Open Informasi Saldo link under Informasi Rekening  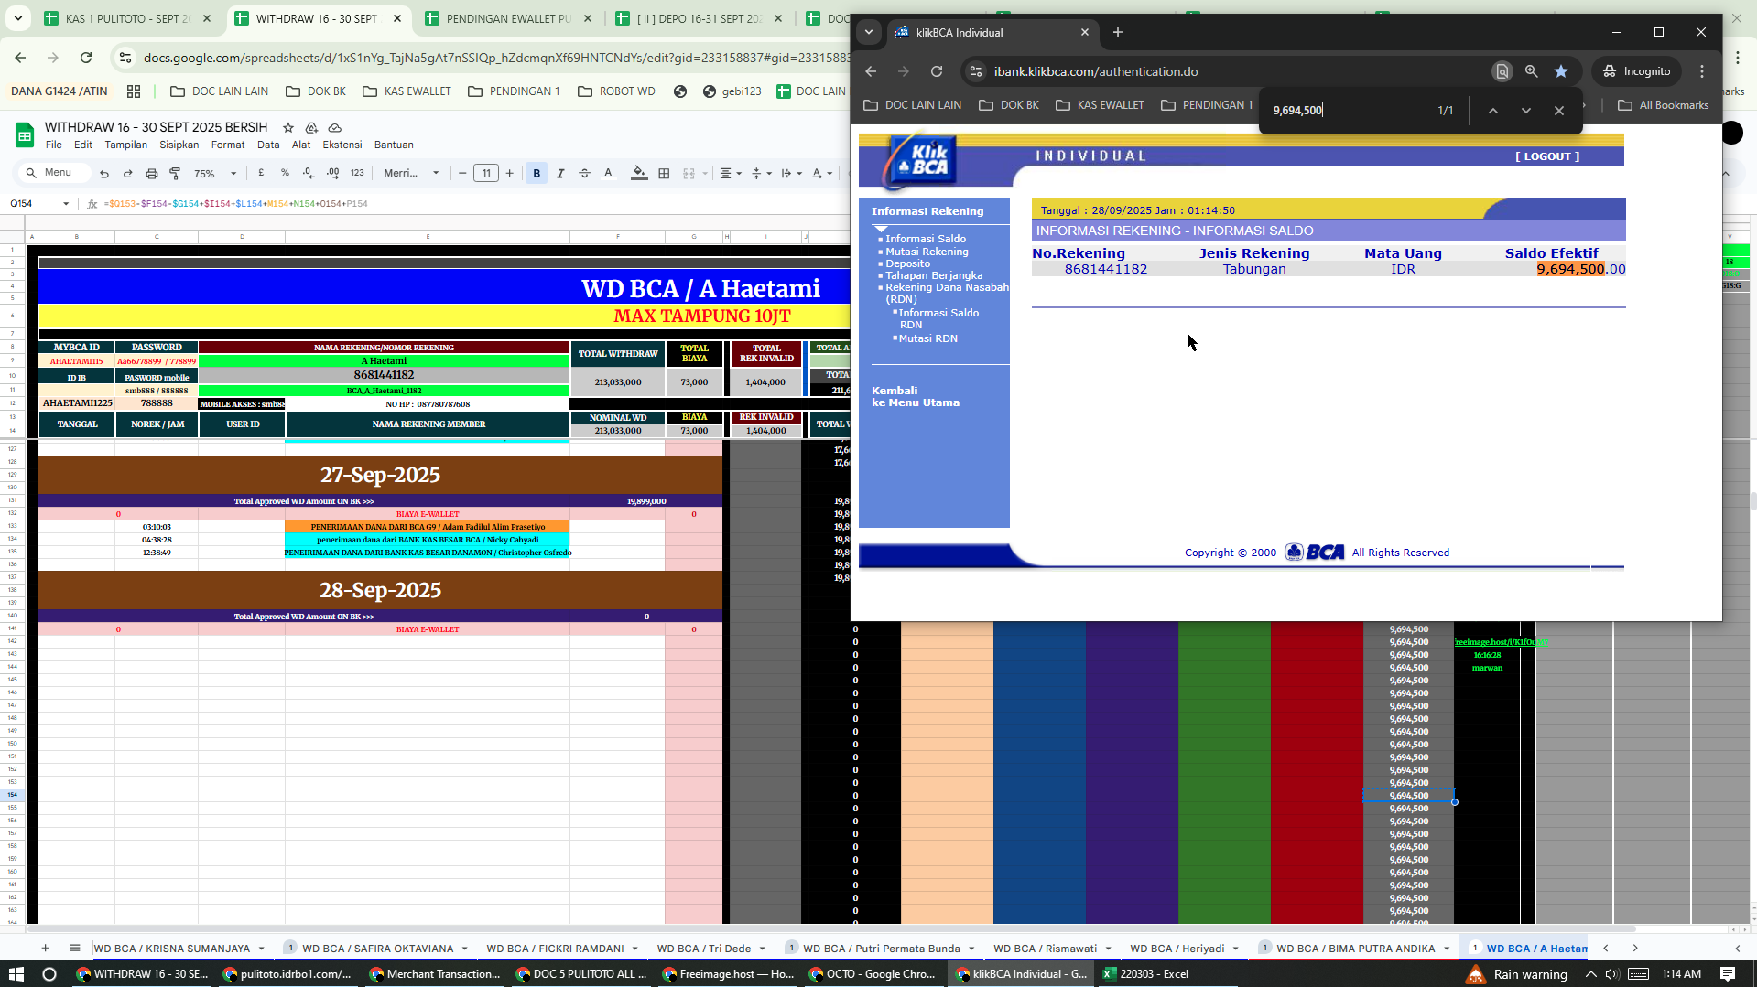pyautogui.click(x=926, y=239)
